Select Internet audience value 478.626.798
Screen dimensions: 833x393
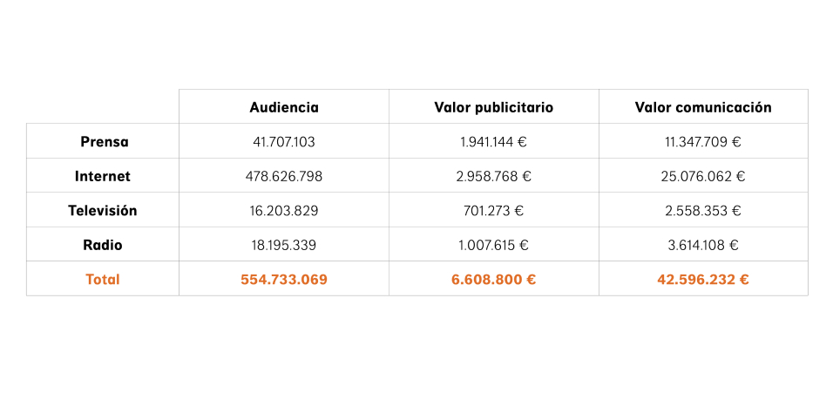coord(284,176)
